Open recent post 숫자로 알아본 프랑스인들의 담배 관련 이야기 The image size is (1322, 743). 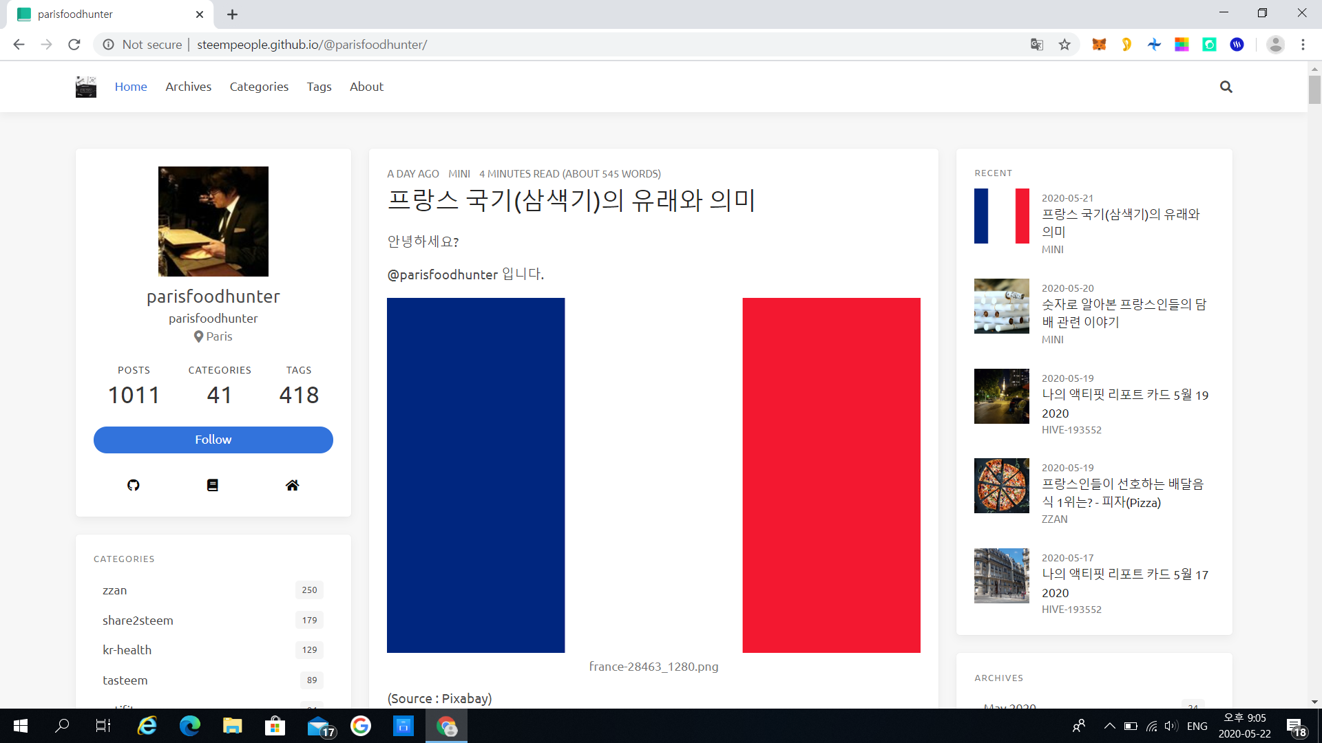1124,313
